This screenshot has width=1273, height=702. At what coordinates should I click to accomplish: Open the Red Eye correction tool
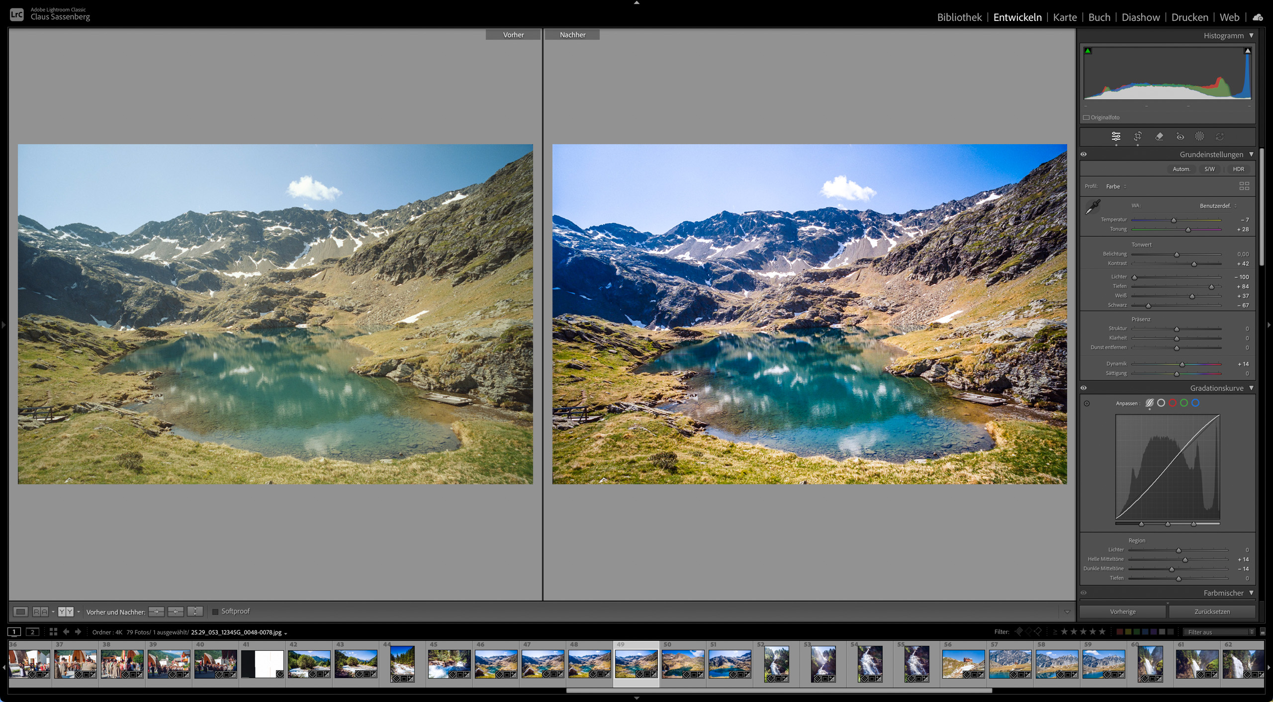click(x=1180, y=137)
